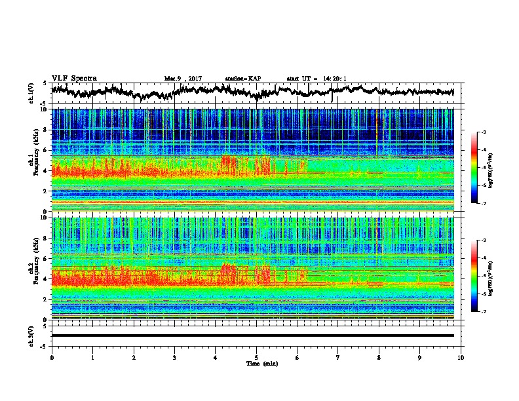Click the "start UT = 14:20: 1" label
Viewport: 519px width, 401px height.
tap(317, 79)
